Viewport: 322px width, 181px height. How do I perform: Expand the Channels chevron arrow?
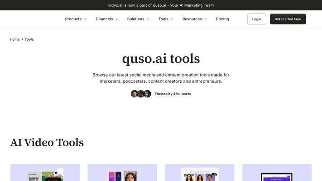coord(117,19)
